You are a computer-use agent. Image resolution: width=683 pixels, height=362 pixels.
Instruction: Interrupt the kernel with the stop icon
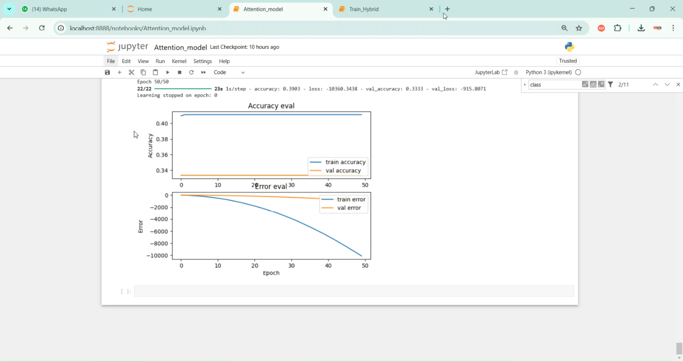[x=179, y=72]
